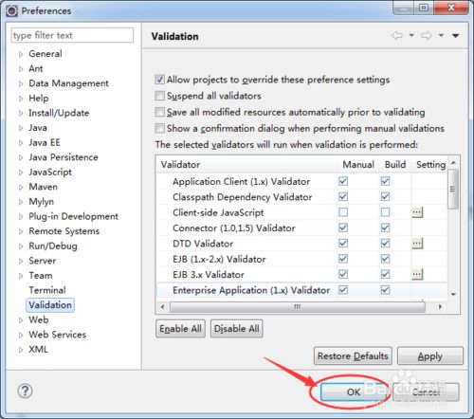Expand the Help preferences node
The image size is (474, 419).
pos(21,99)
